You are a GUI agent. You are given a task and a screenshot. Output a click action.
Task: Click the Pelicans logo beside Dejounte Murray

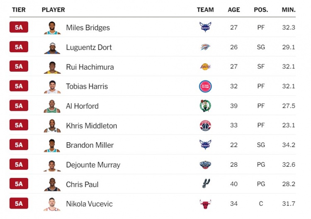click(205, 165)
